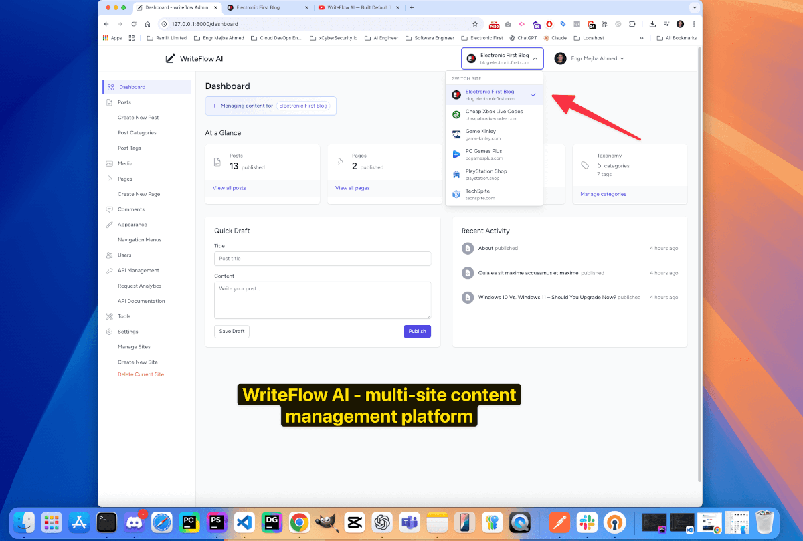Click the Tools icon in sidebar
The width and height of the screenshot is (803, 541).
[x=110, y=316]
